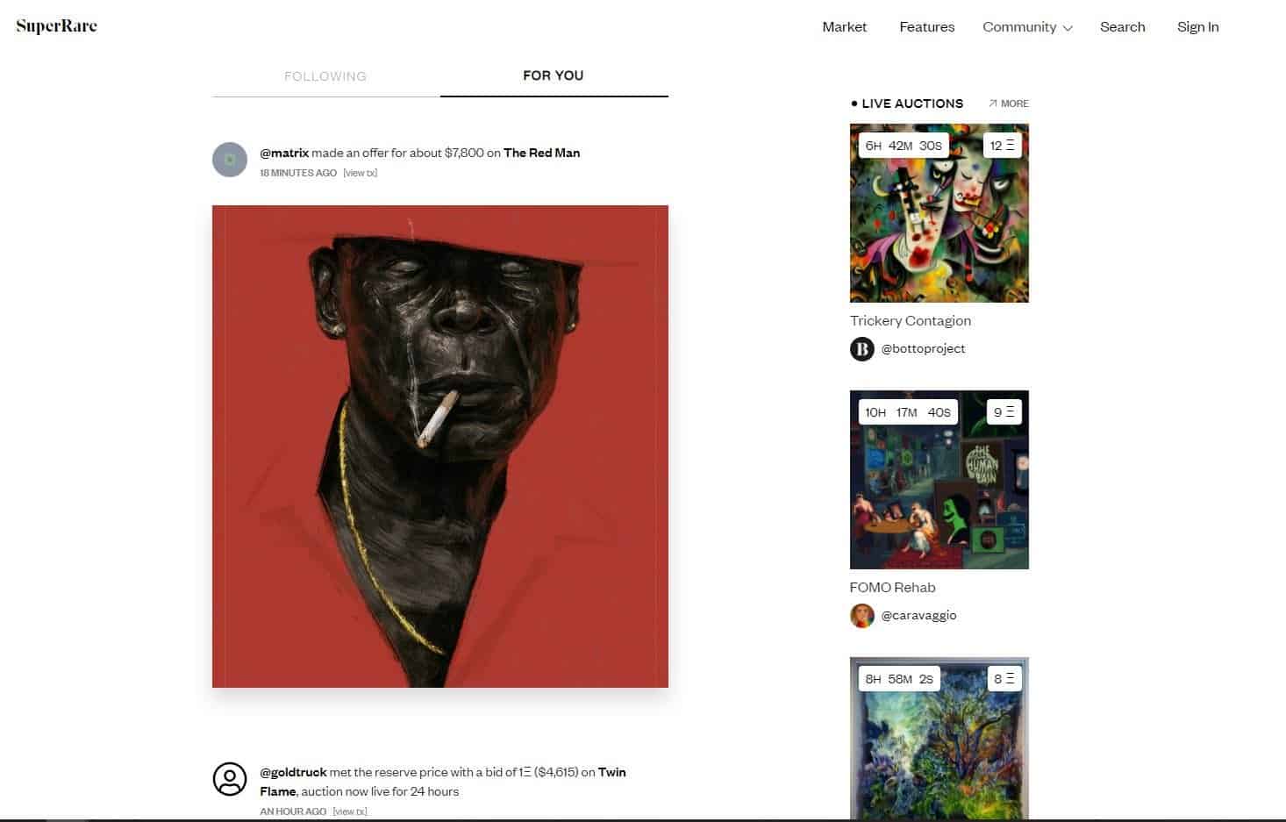Open @matrix user avatar
1286x822 pixels.
230,160
